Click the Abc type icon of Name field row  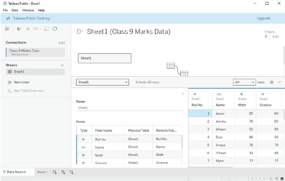[83, 147]
